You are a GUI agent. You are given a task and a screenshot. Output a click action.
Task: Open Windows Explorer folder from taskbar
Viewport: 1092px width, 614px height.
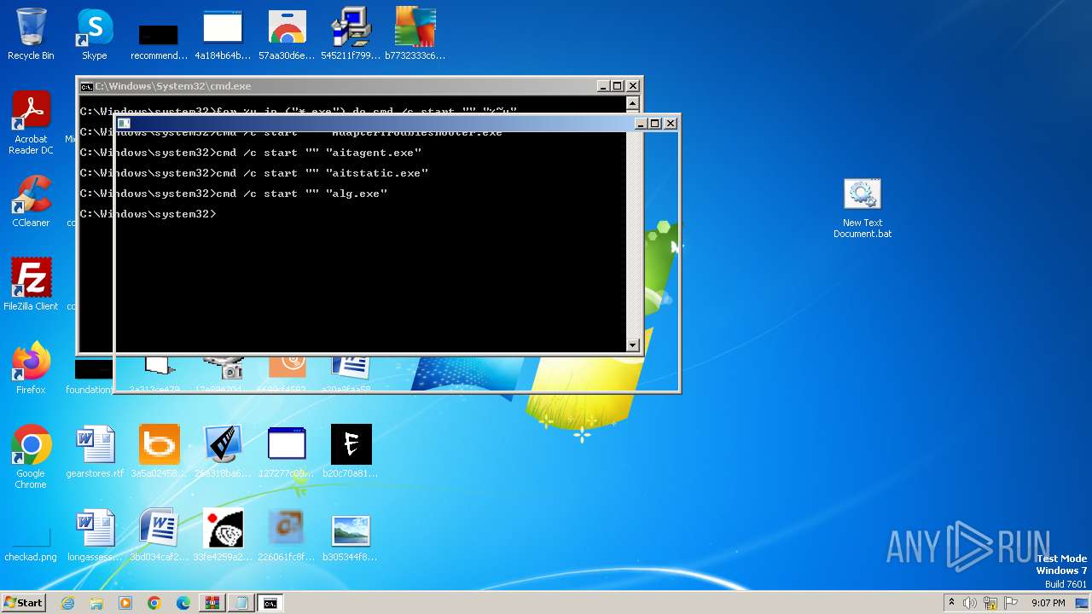[96, 603]
